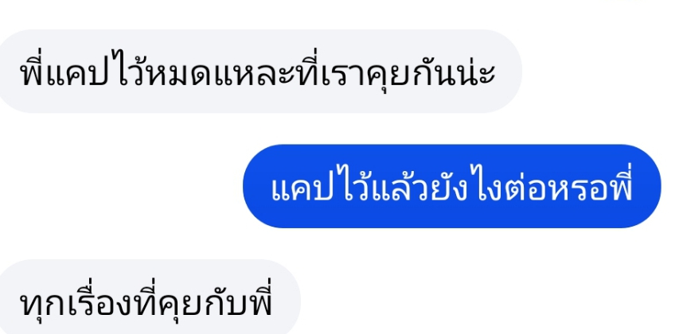Viewport: 679px width, 334px height.
Task: Select the gray message starting with พี่แคปไว้หมด
Action: pyautogui.click(x=260, y=72)
